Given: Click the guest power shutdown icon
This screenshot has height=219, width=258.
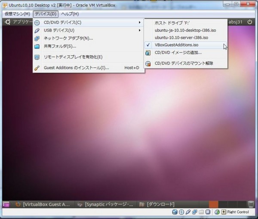Looking at the screenshot, I should point(249,22).
